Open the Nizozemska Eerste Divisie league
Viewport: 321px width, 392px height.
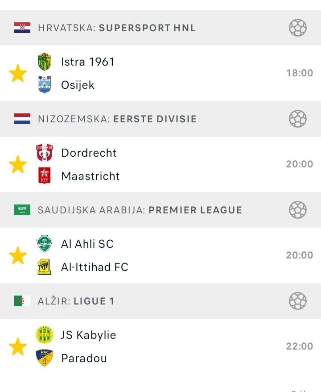click(117, 119)
